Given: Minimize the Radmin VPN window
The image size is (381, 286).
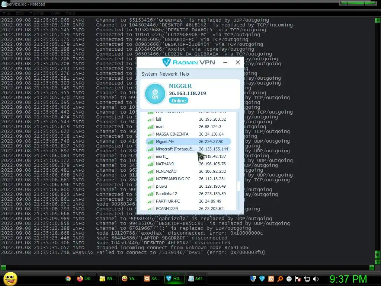Looking at the screenshot, I should (225, 63).
